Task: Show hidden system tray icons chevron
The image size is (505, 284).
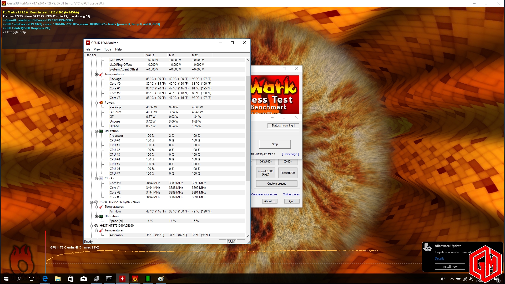Action: pyautogui.click(x=452, y=279)
